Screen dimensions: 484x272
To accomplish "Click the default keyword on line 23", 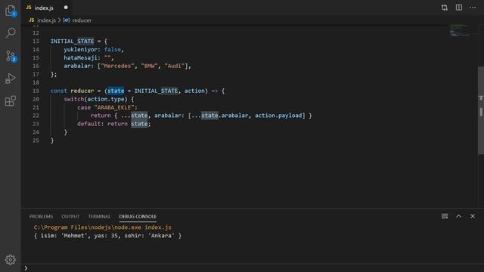I will pyautogui.click(x=89, y=124).
